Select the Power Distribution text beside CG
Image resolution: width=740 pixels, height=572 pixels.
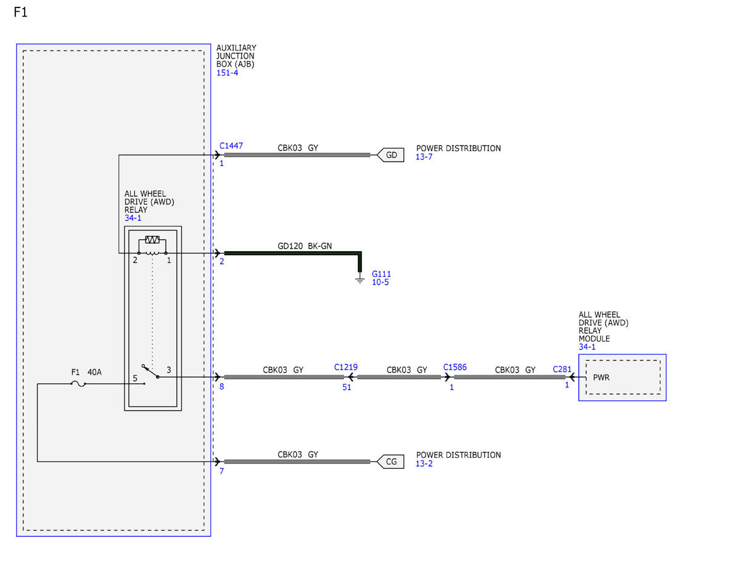point(459,455)
